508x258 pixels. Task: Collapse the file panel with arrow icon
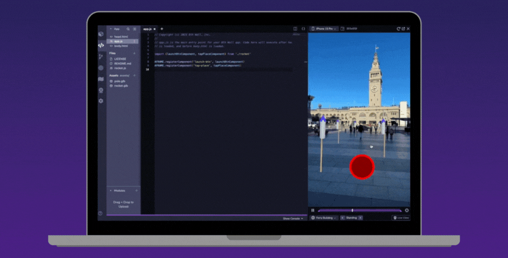click(135, 29)
